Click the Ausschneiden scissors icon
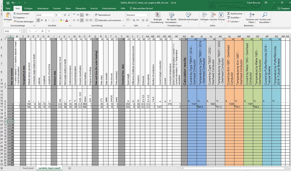Image resolution: width=291 pixels, height=171 pixels. click(15, 13)
